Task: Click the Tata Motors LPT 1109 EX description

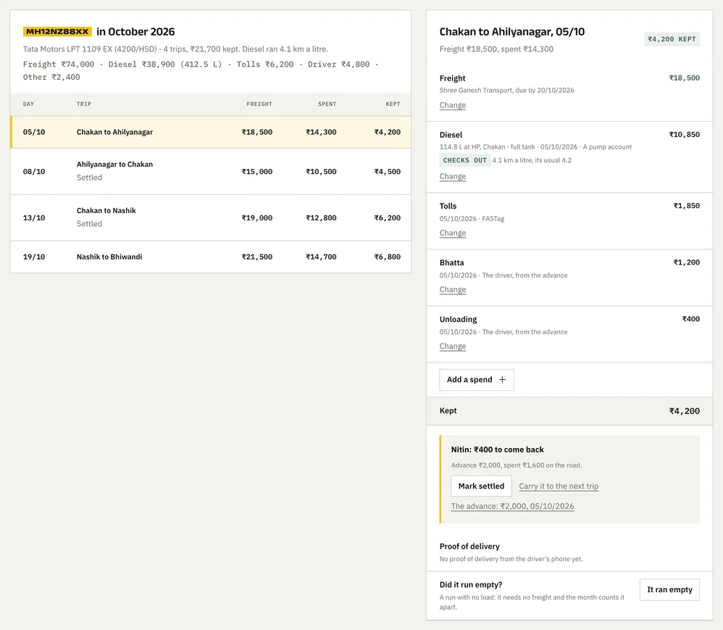Action: (x=175, y=49)
